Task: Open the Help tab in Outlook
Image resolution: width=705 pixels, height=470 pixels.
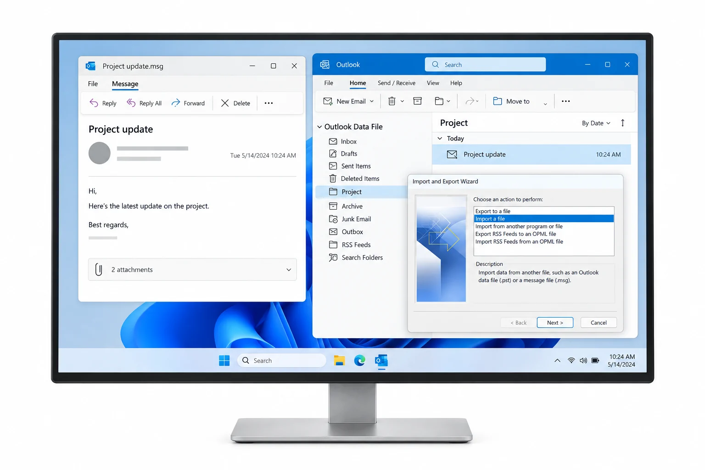Action: point(456,83)
